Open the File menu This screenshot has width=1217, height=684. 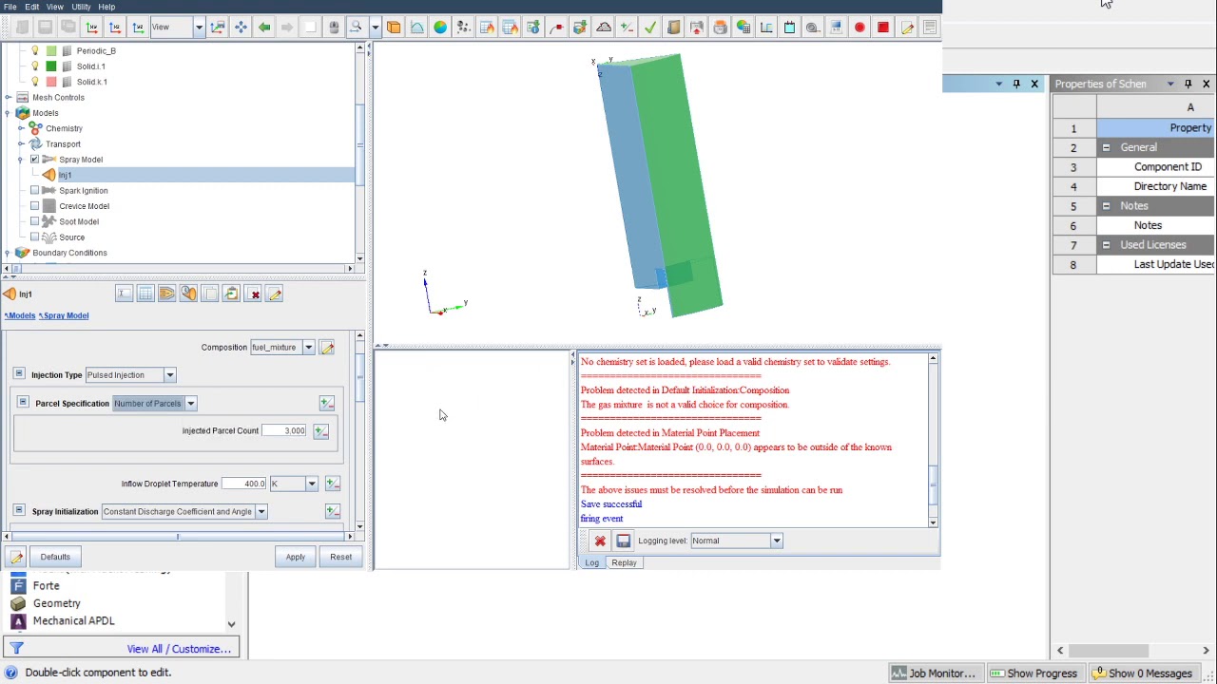click(x=10, y=7)
